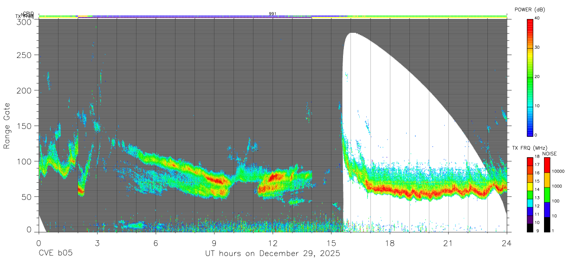This screenshot has width=570, height=263.
Task: Click the 150 tick on the Range Gate axis
Action: [x=24, y=126]
